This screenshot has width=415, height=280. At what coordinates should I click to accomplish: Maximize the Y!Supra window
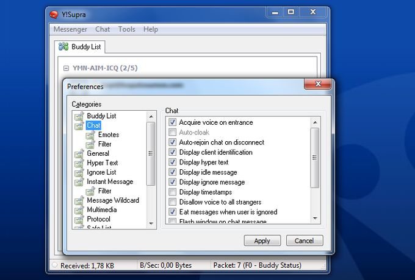coord(291,12)
